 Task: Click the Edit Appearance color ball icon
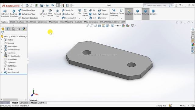pyautogui.click(x=123, y=26)
